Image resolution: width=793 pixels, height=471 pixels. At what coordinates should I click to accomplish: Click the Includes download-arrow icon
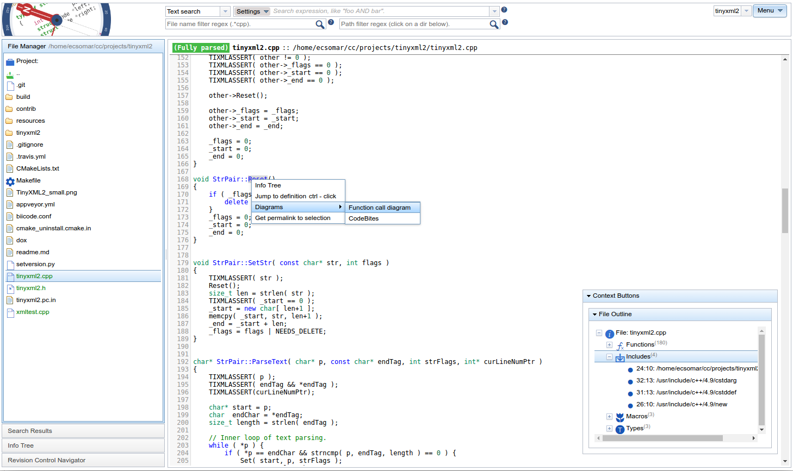pyautogui.click(x=620, y=356)
